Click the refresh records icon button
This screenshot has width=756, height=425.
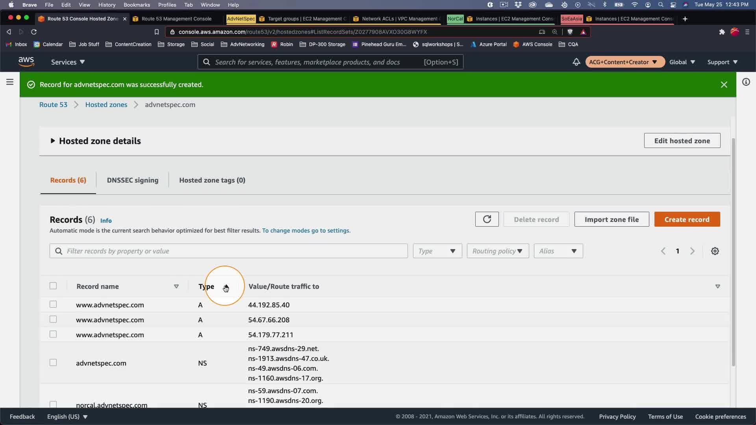point(487,219)
